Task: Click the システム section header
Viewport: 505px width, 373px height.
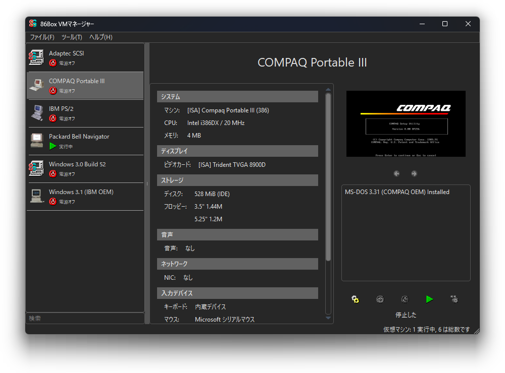Action: point(237,96)
